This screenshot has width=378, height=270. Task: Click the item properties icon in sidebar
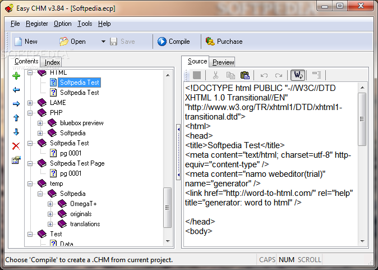point(16,160)
